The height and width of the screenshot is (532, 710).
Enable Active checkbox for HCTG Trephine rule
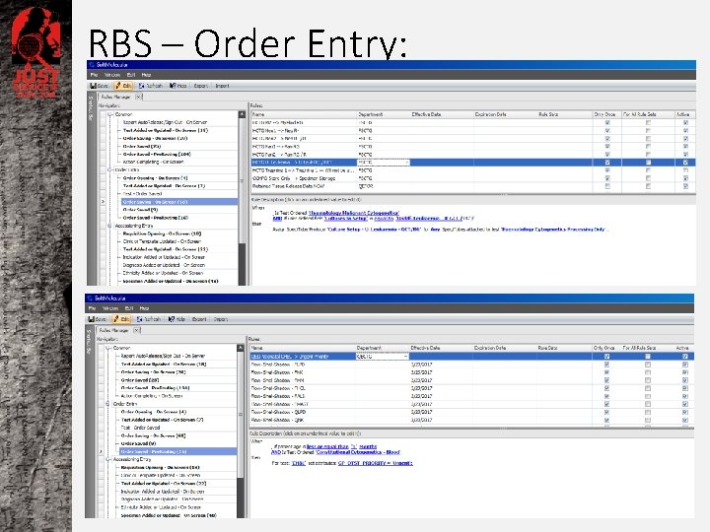[685, 170]
